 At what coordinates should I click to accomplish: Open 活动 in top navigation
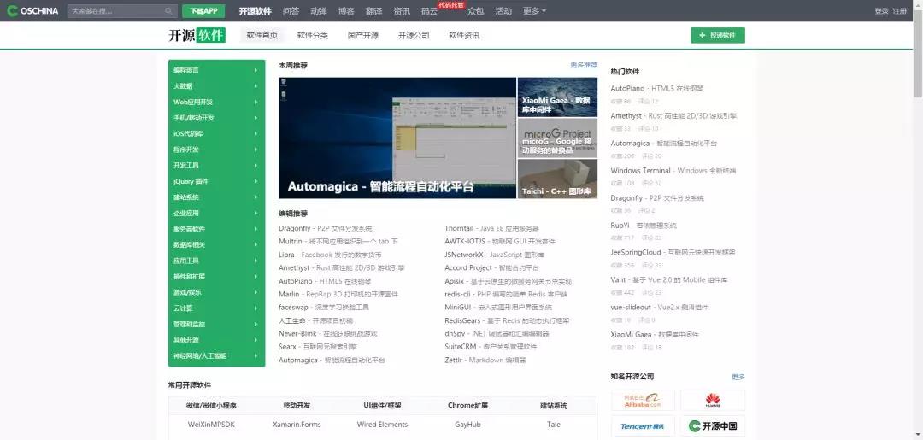(x=503, y=10)
